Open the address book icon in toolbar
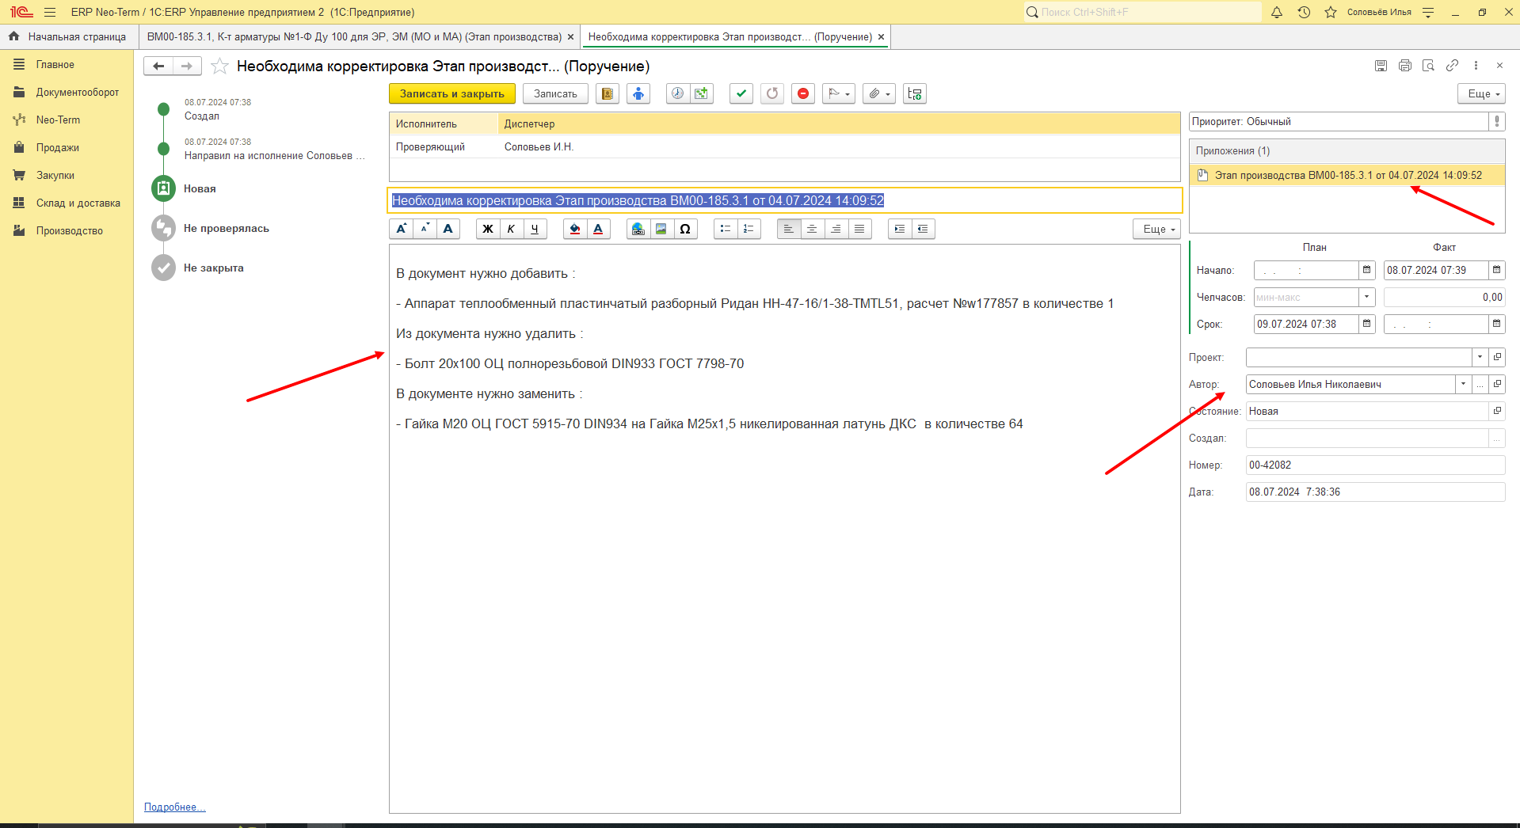This screenshot has width=1520, height=828. pos(608,93)
